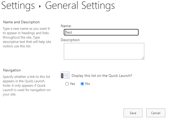Focus the Name text field

coord(101,32)
